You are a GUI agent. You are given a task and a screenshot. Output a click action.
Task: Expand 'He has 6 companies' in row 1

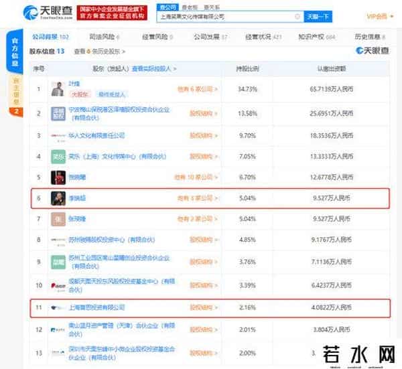coord(198,89)
